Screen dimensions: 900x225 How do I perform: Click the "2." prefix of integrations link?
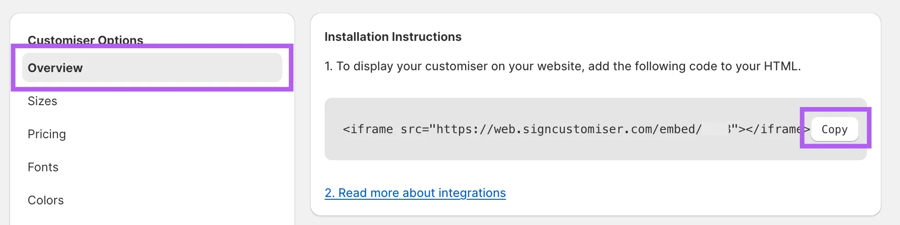(330, 193)
